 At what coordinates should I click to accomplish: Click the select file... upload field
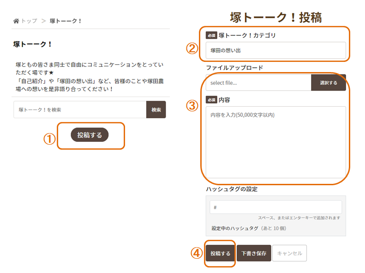point(258,83)
